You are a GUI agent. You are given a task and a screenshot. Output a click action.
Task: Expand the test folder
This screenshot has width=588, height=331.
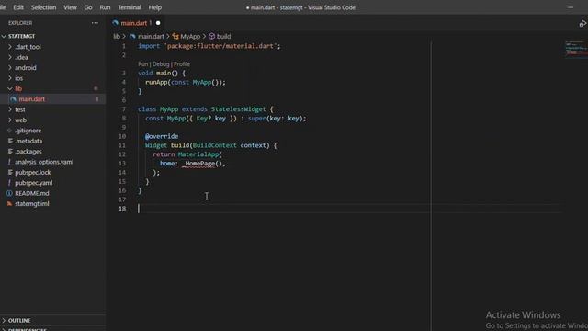tap(20, 109)
